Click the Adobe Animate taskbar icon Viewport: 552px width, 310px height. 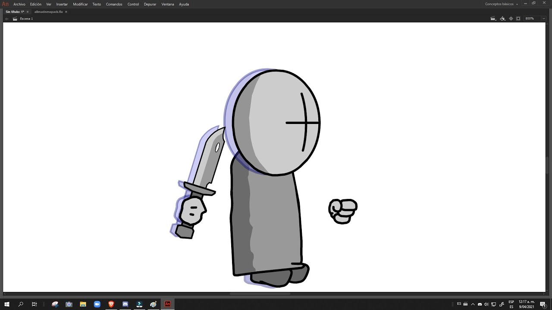tap(168, 304)
